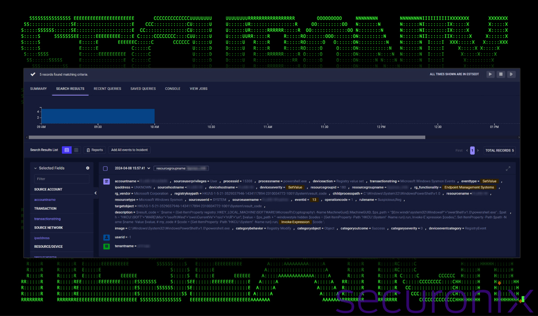The image size is (538, 316).
Task: Open the Recent Queries tab
Action: 107,89
